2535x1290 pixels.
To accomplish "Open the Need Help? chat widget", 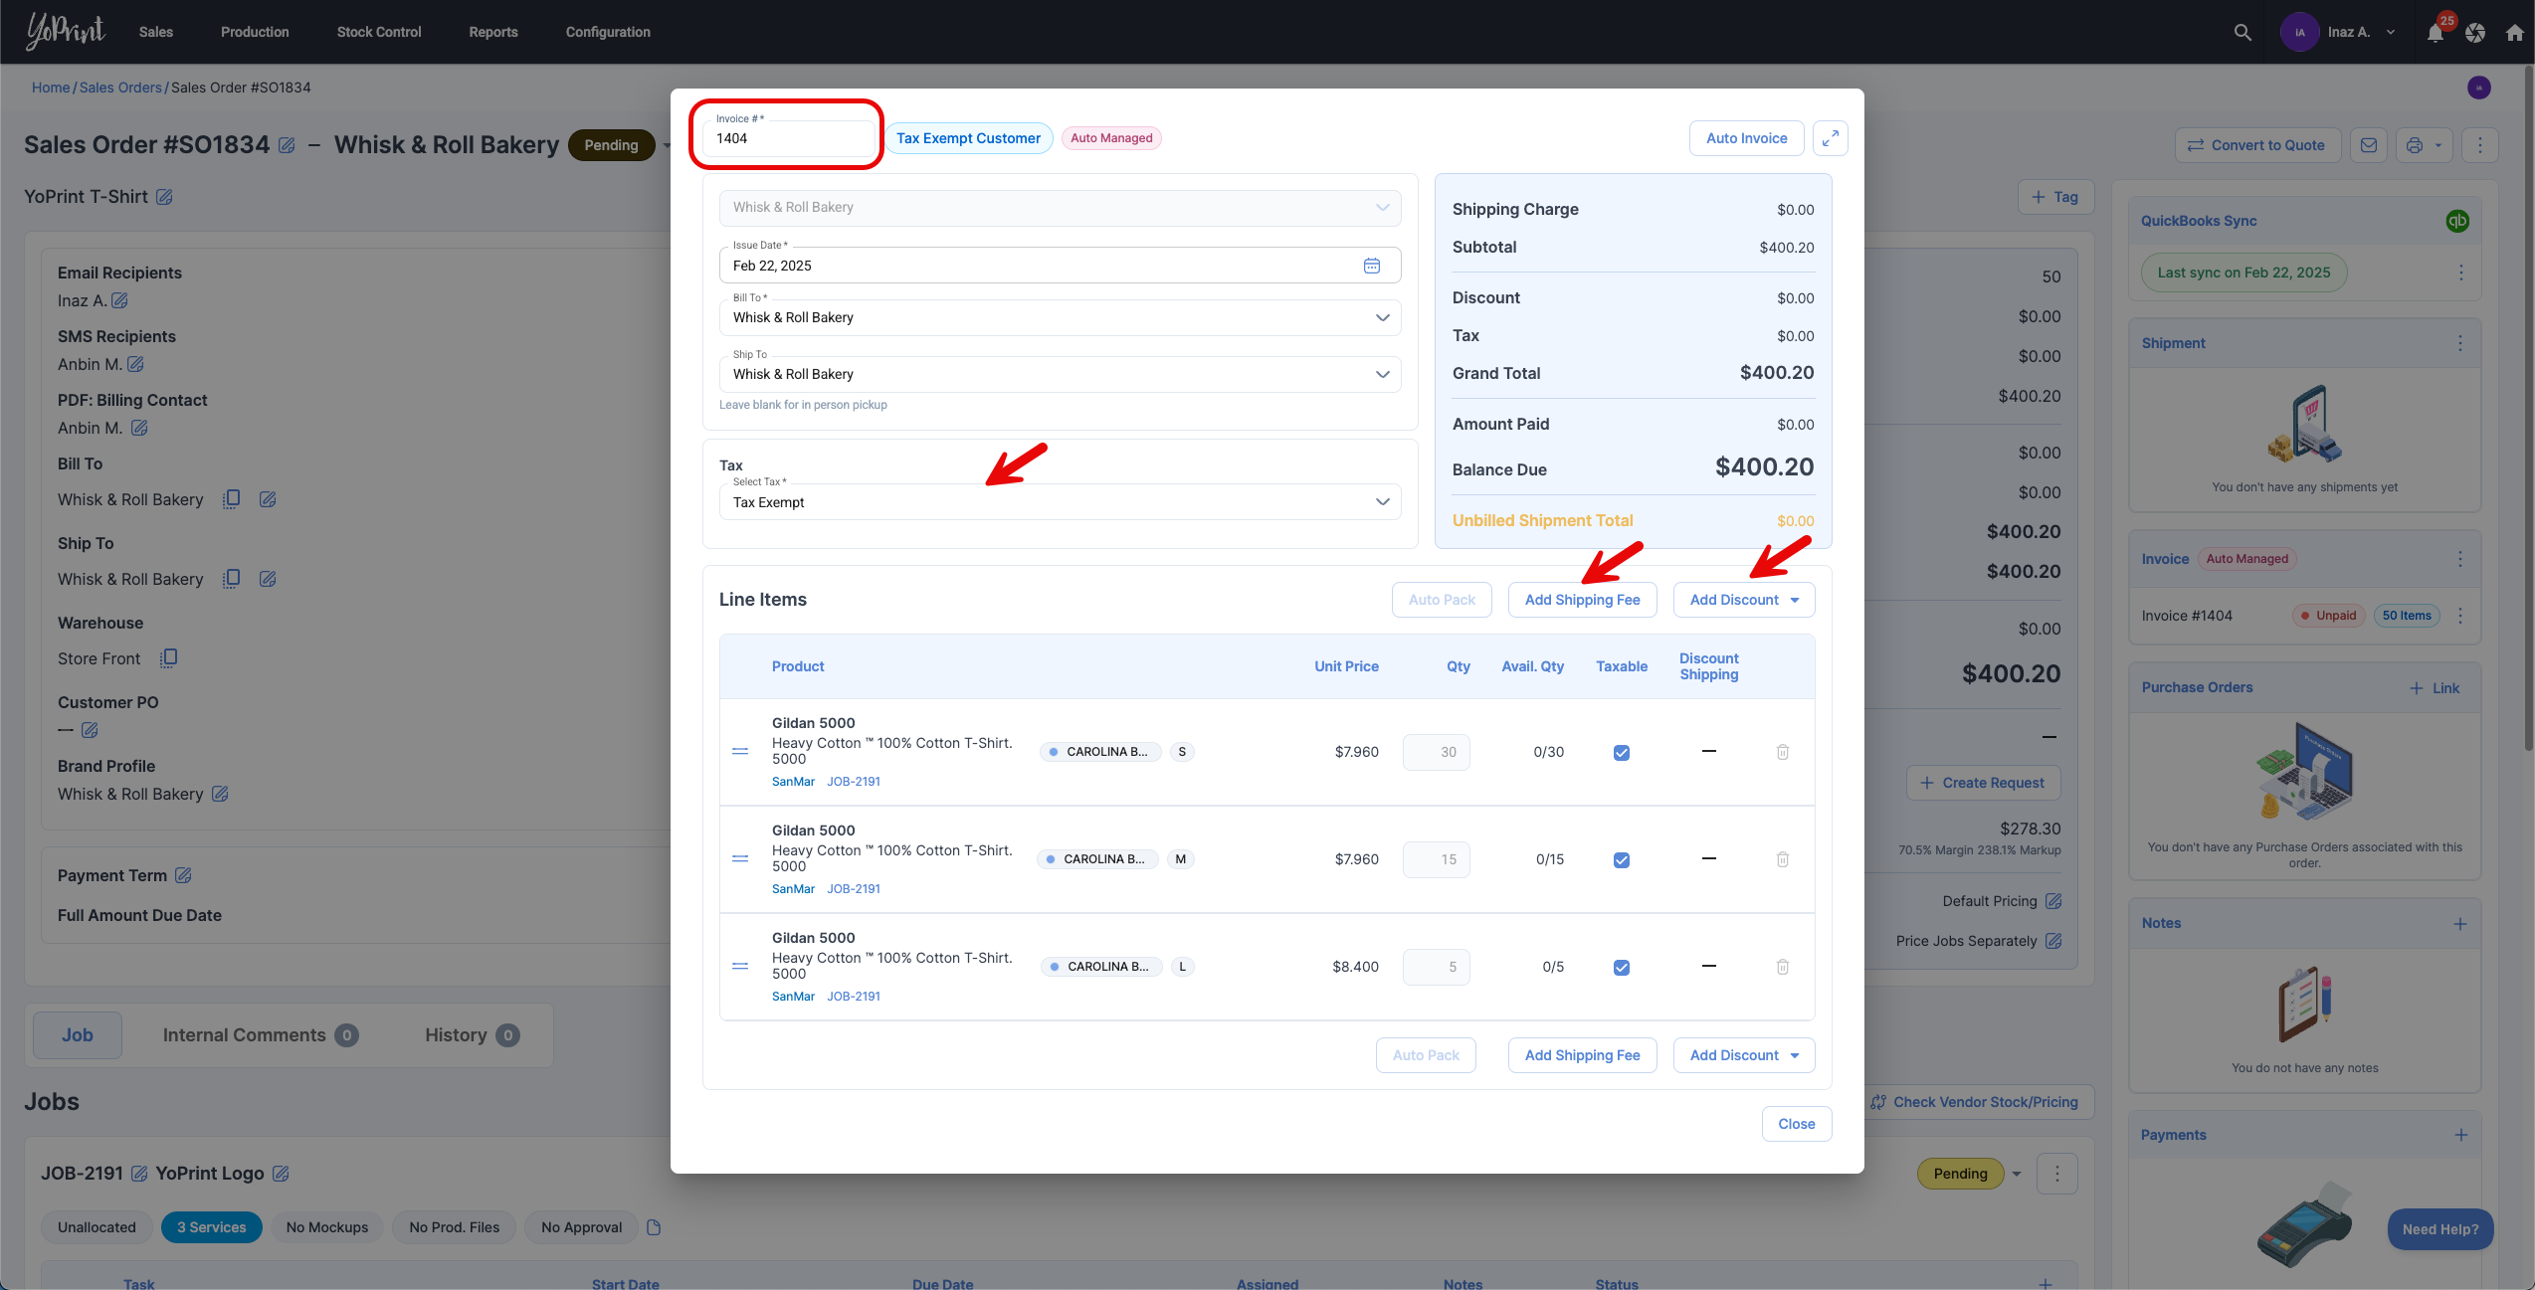I will coord(2439,1229).
